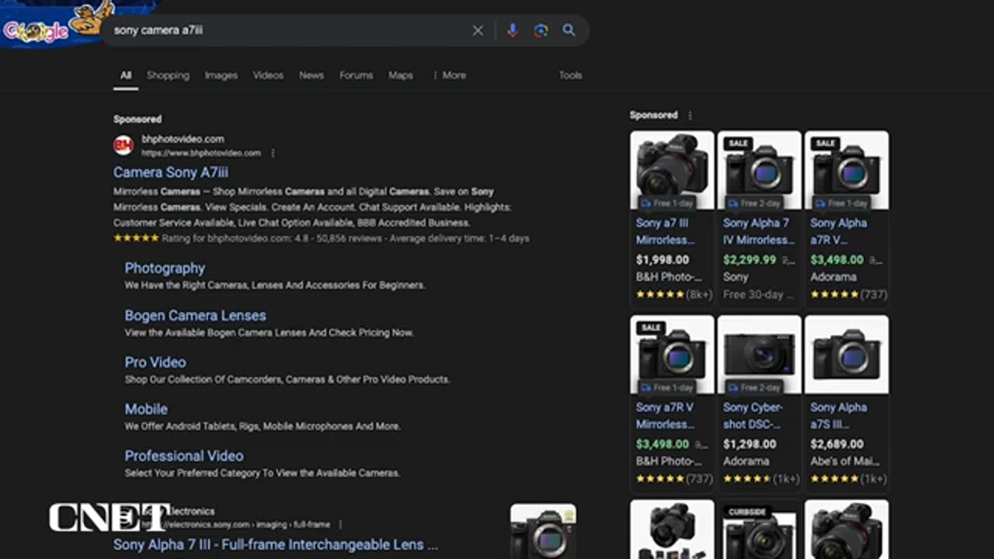
Task: Select the All results tab
Action: click(x=126, y=75)
